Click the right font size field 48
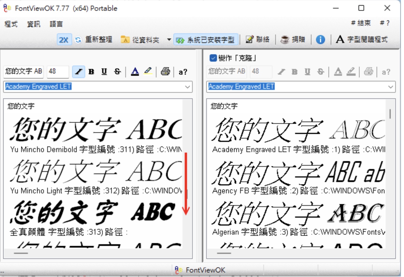The width and height of the screenshot is (404, 277). pos(261,72)
